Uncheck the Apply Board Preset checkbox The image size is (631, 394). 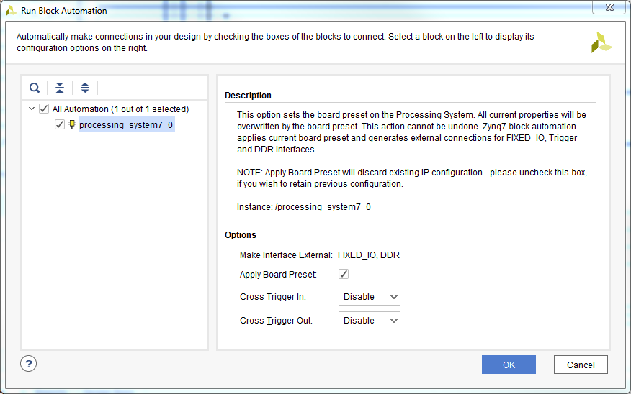click(x=344, y=274)
